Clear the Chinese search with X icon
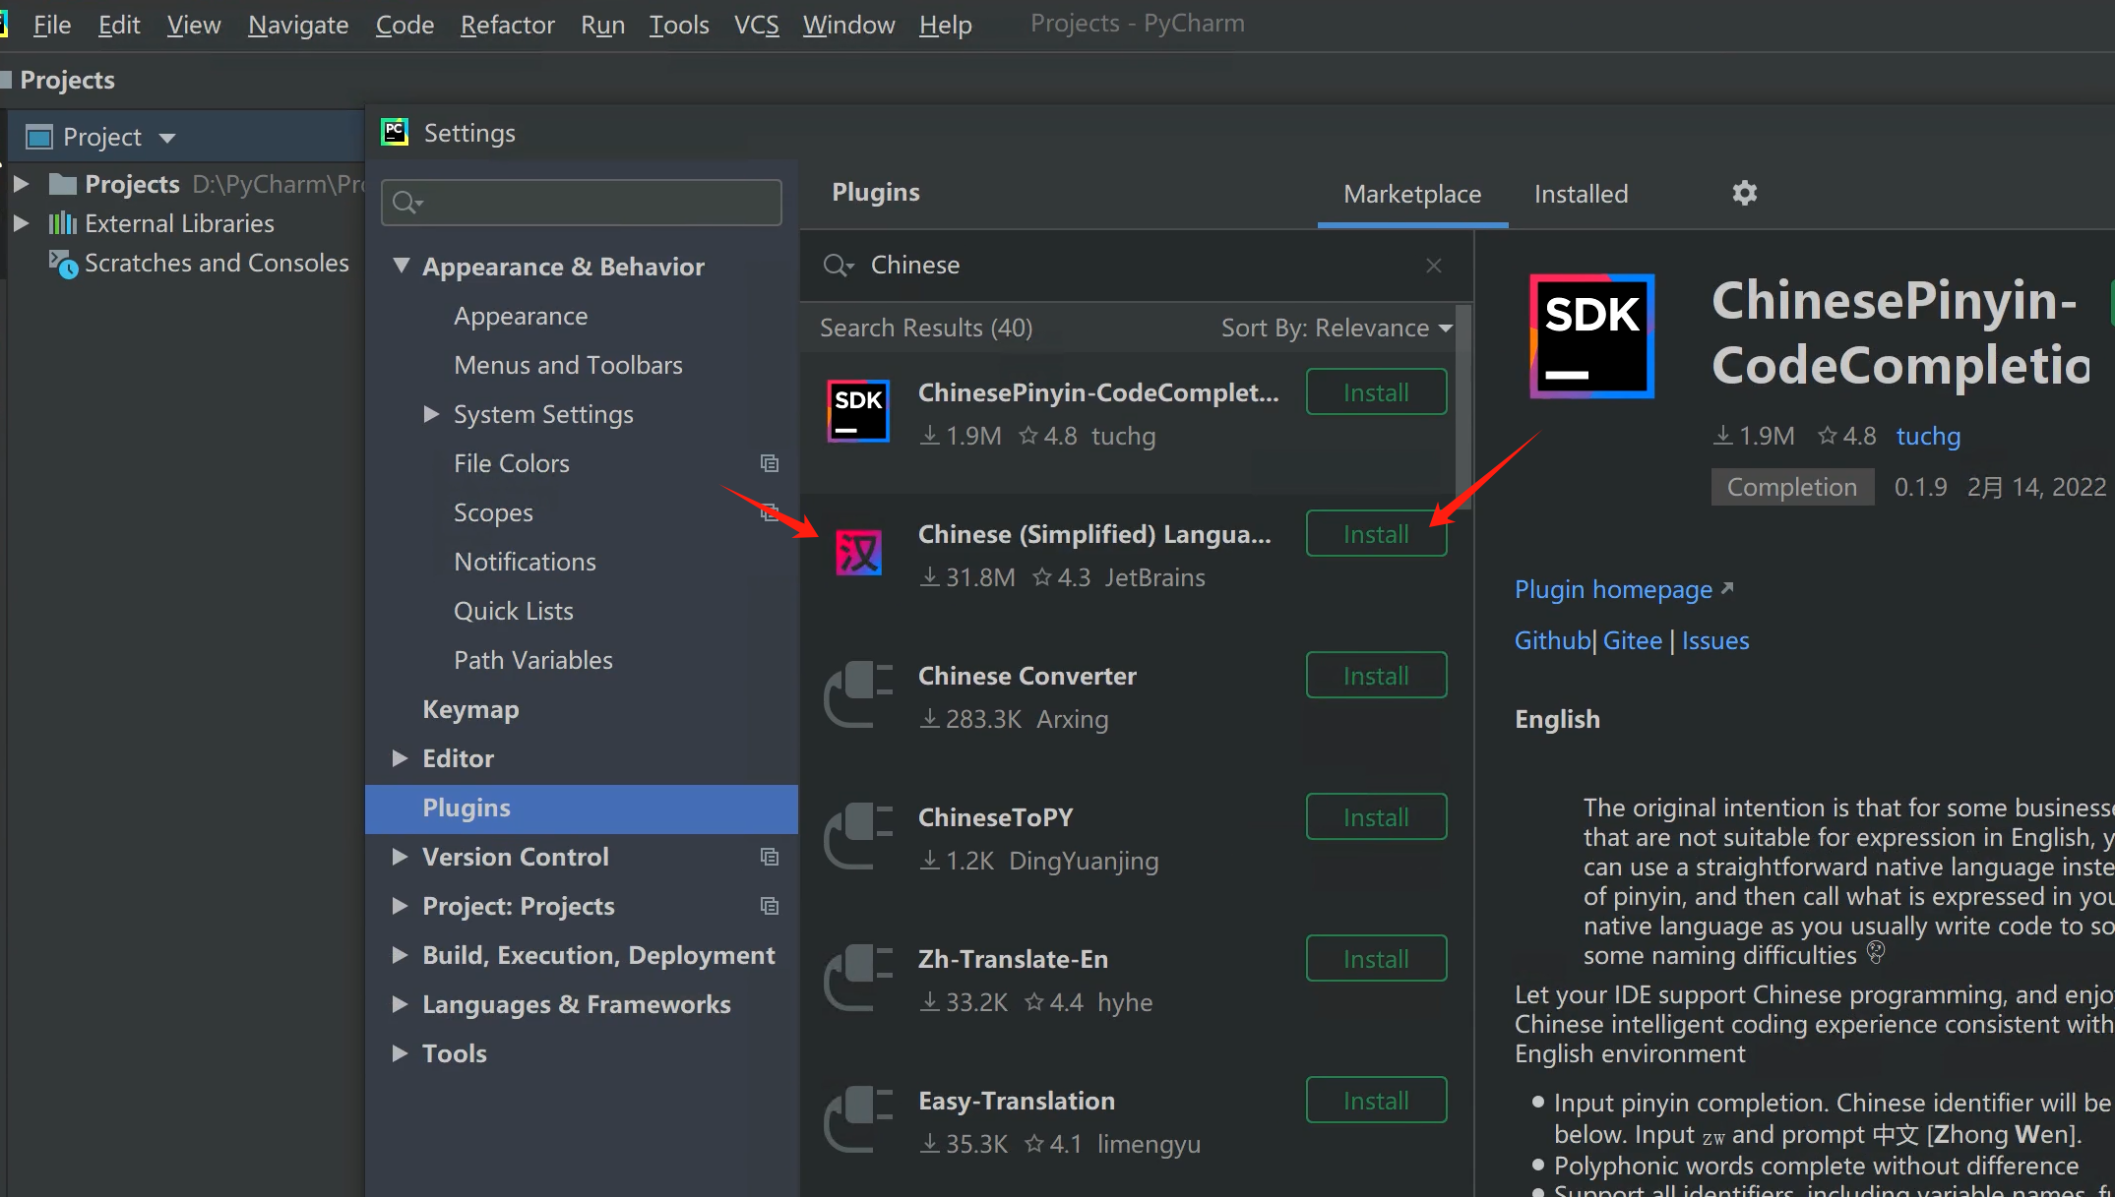The width and height of the screenshot is (2115, 1197). [1433, 266]
